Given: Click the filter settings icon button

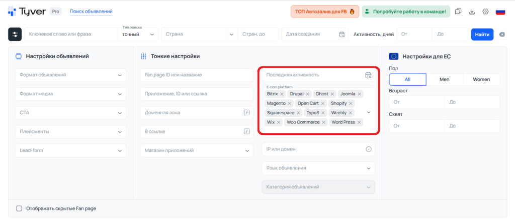Looking at the screenshot, I should pyautogui.click(x=15, y=34).
